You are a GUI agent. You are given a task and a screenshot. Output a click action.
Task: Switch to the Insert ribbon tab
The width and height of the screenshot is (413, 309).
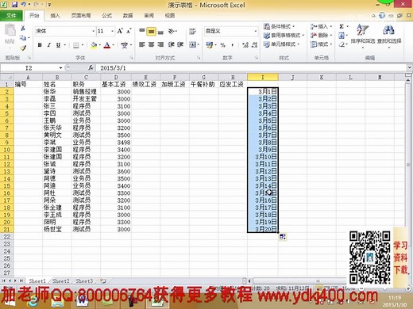click(x=55, y=16)
